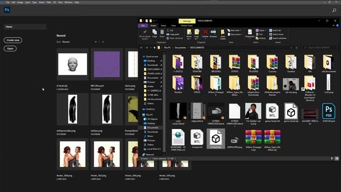Click Documents in the address breadcrumb

[180, 47]
